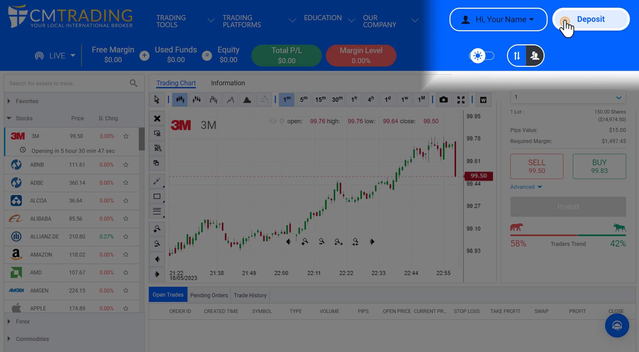
Task: Select the rectangle shape drawing tool
Action: (157, 196)
